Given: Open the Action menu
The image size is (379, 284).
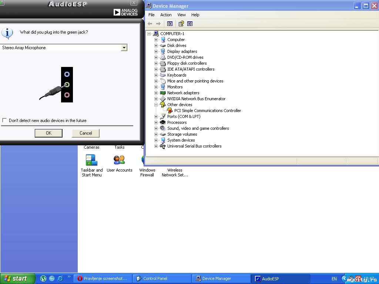Looking at the screenshot, I should [166, 15].
